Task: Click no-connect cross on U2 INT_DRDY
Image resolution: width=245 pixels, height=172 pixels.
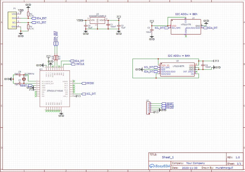Action: pyautogui.click(x=196, y=72)
